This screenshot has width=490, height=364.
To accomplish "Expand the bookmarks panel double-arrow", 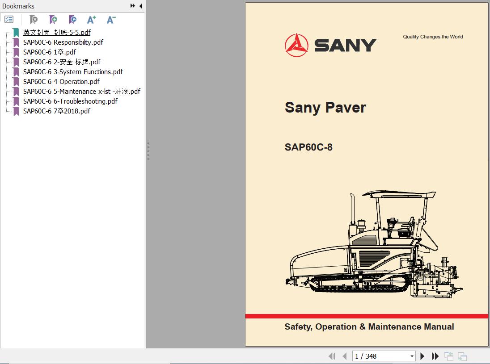I will 133,6.
